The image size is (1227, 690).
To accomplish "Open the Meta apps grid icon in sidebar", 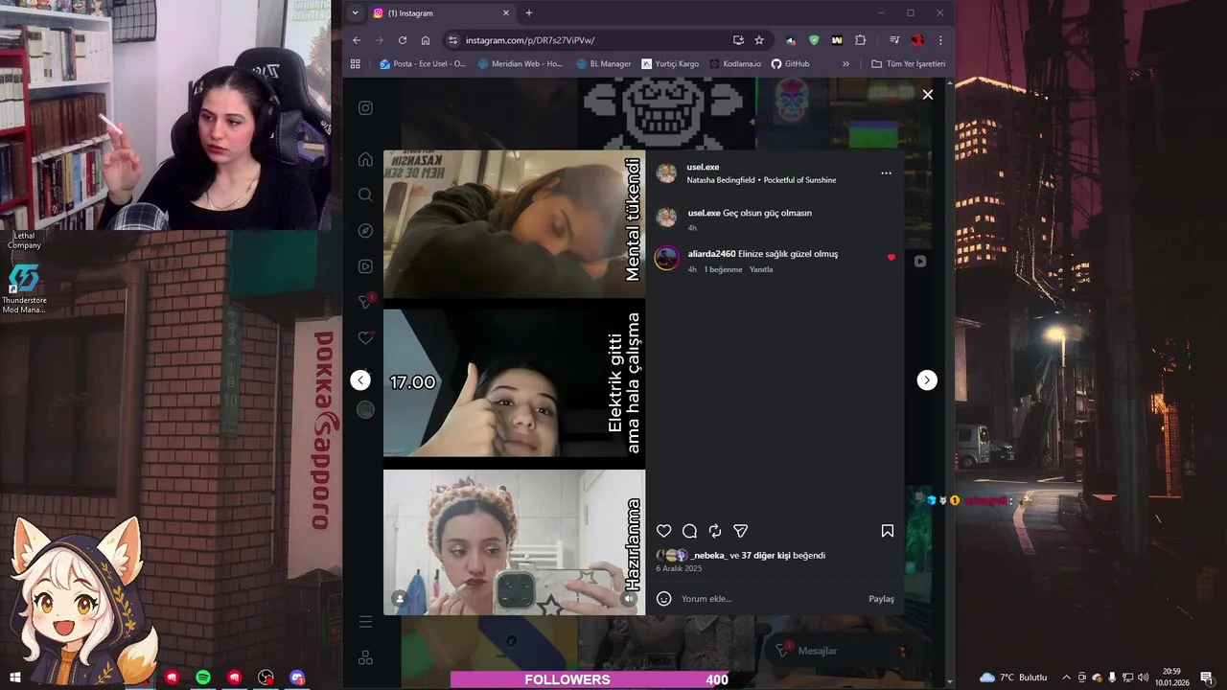I will click(365, 658).
